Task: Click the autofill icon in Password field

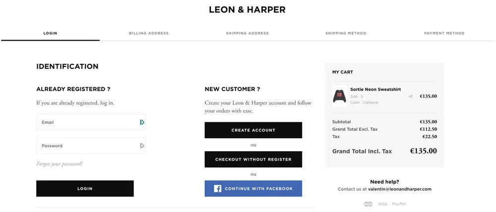Action: pyautogui.click(x=142, y=146)
